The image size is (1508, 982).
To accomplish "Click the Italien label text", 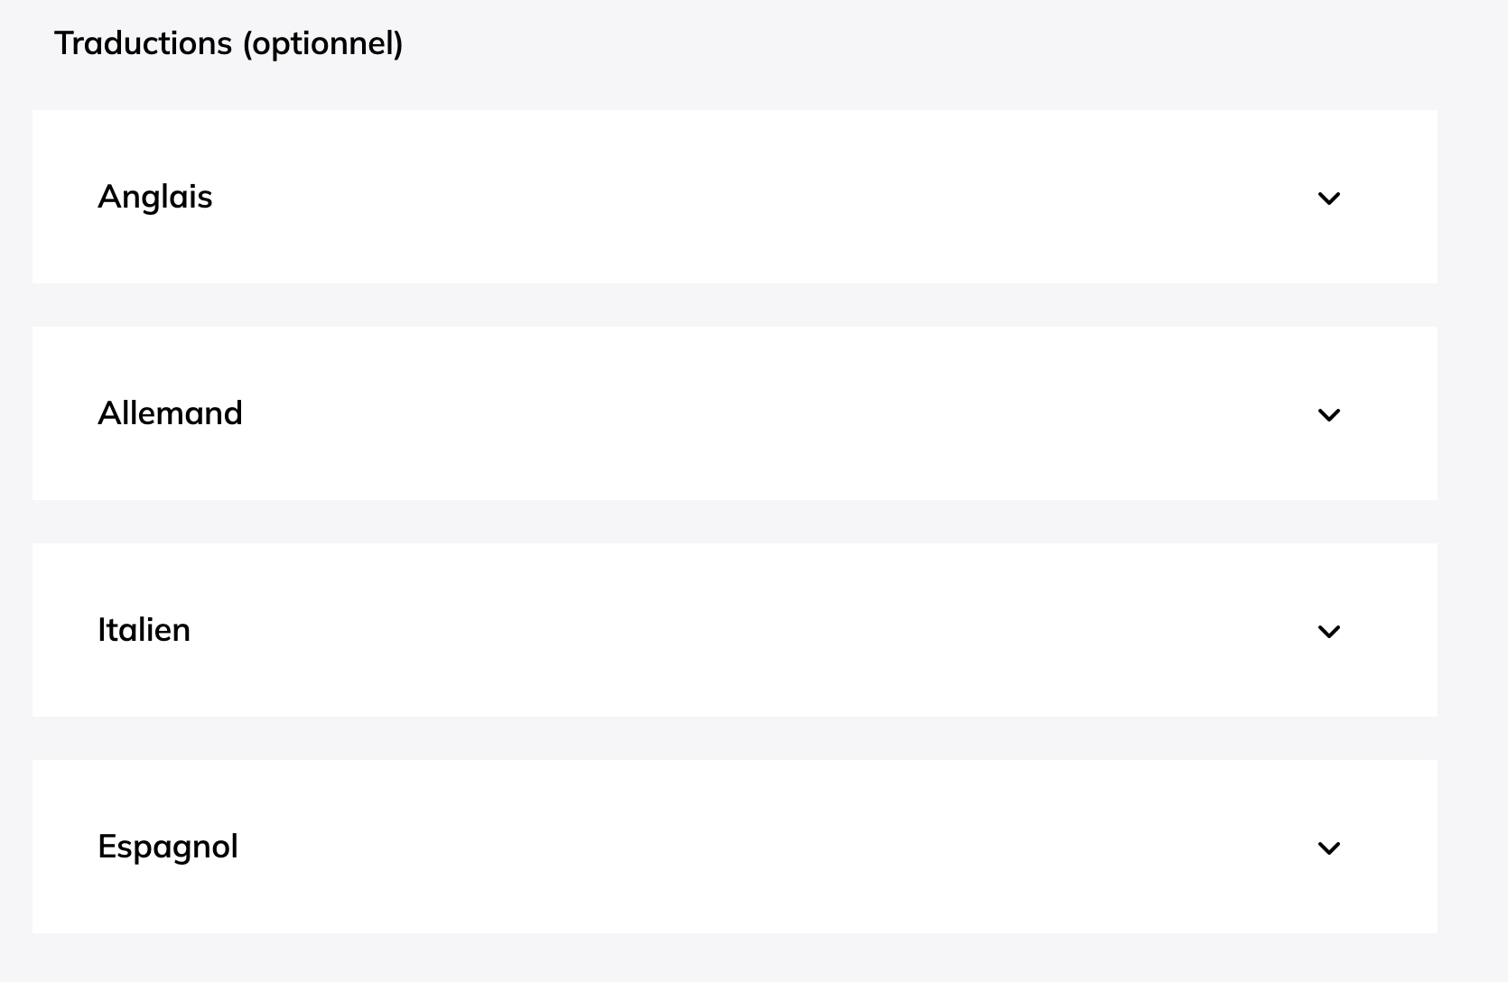I will (x=144, y=630).
